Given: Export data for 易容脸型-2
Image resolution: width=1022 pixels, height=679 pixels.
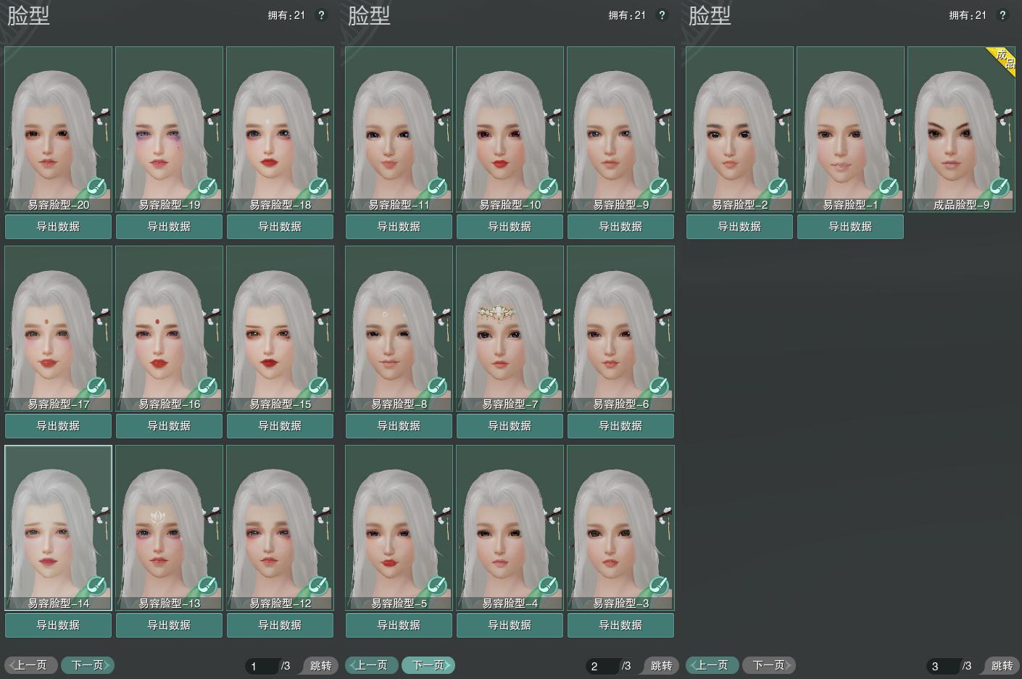Looking at the screenshot, I should tap(739, 227).
